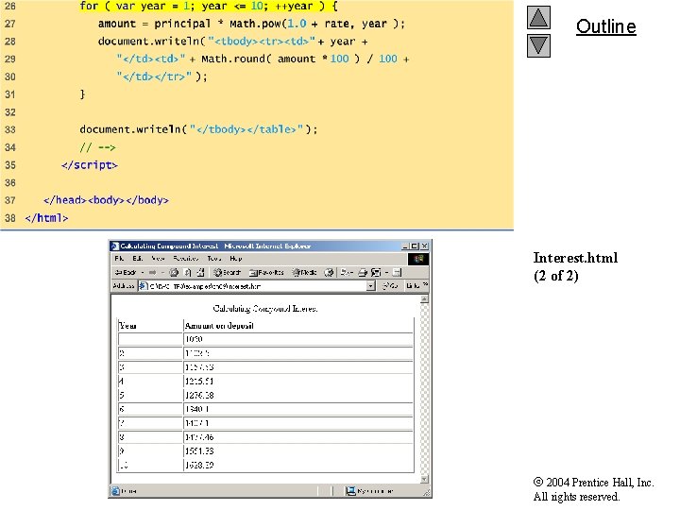Click the History icon in the toolbar

point(329,272)
